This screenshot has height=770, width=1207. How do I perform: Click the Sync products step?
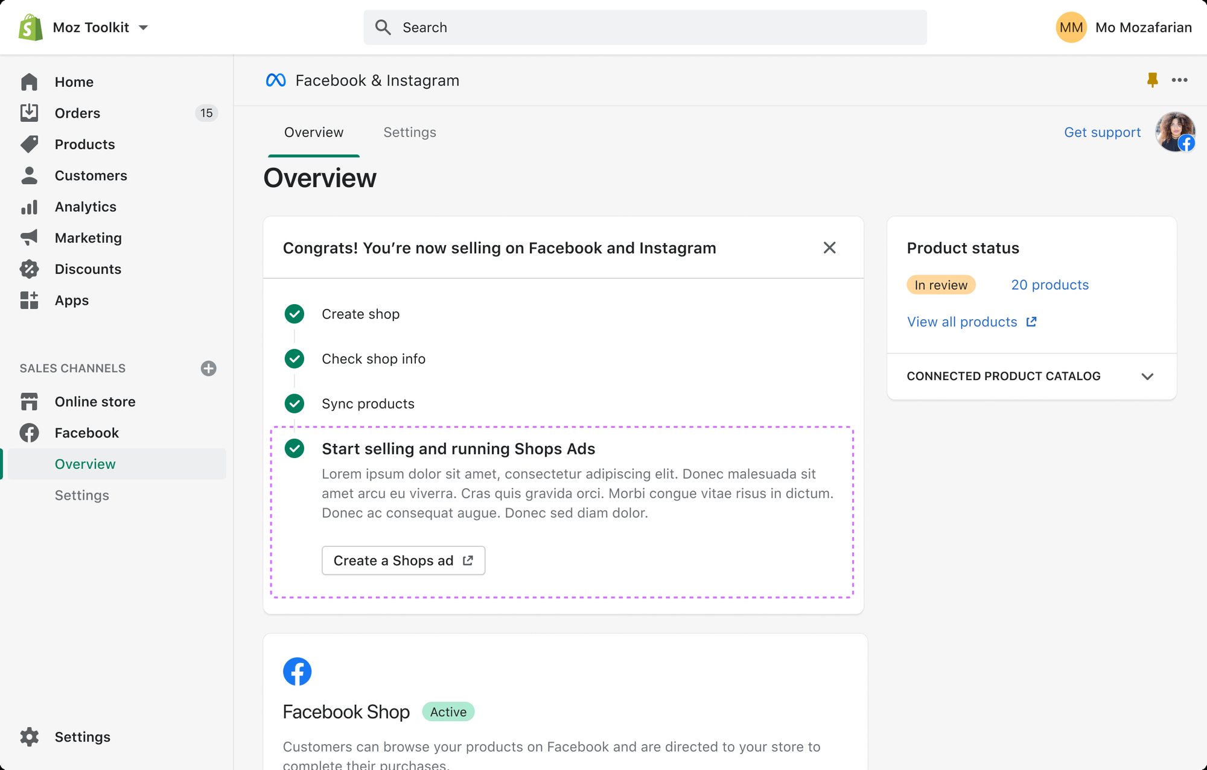[x=368, y=404]
